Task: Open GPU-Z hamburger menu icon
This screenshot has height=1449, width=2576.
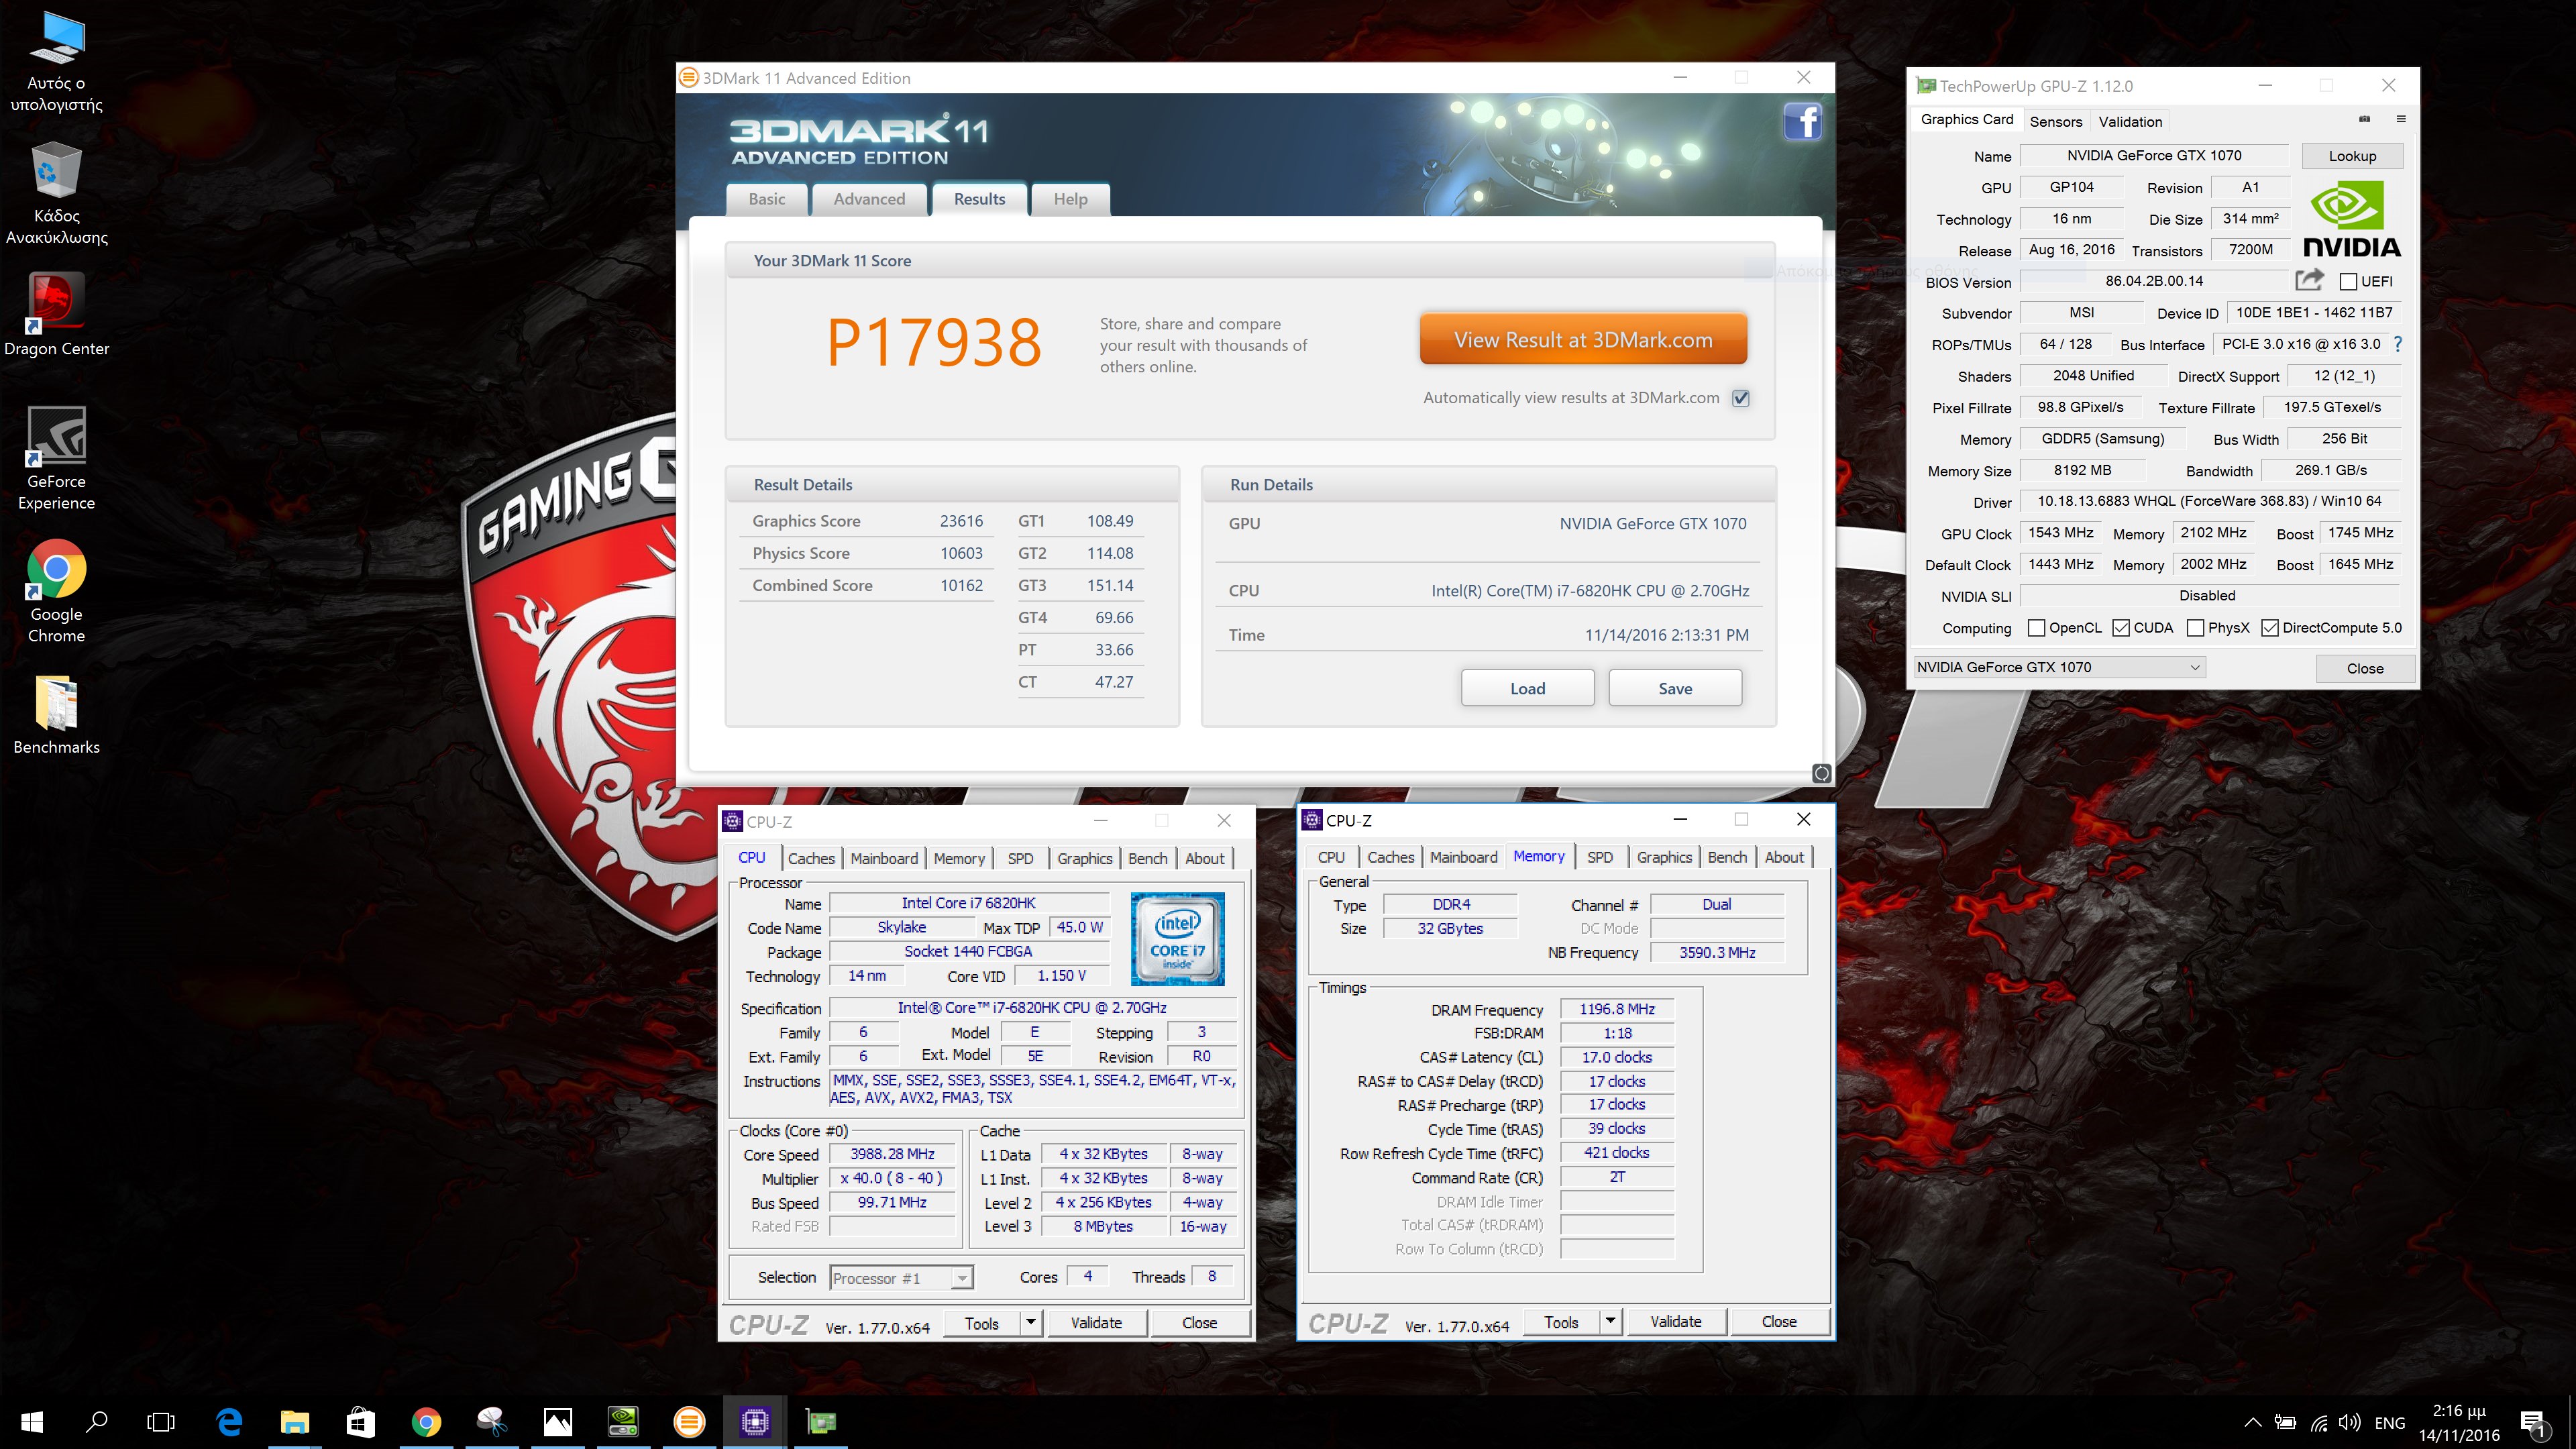Action: click(x=2401, y=119)
